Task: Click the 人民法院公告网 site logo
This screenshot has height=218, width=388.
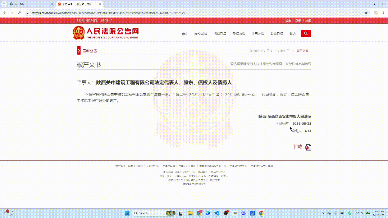Action: (x=106, y=33)
